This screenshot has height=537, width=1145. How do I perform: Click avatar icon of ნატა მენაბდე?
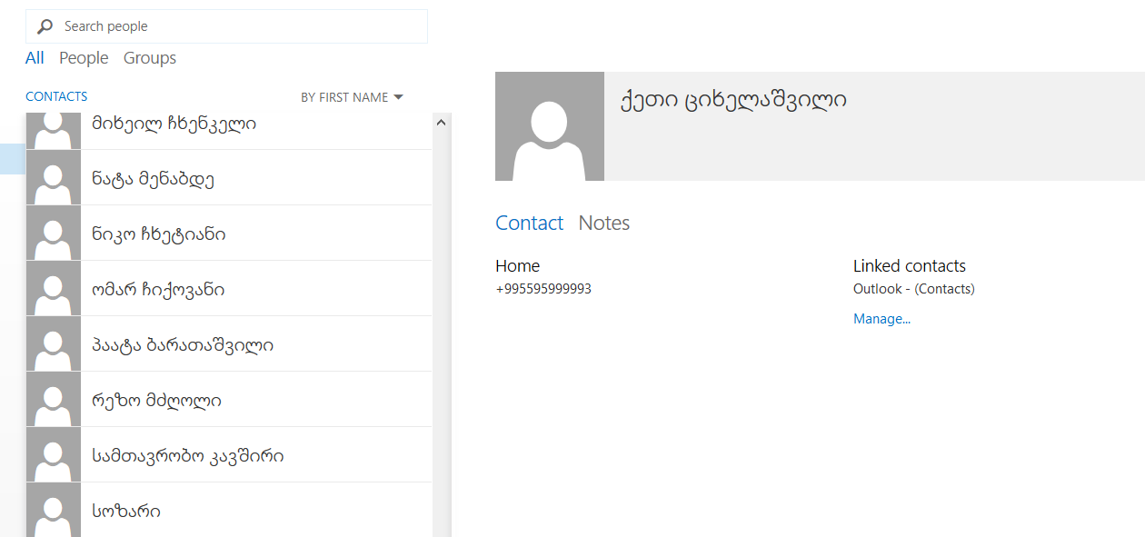point(54,178)
